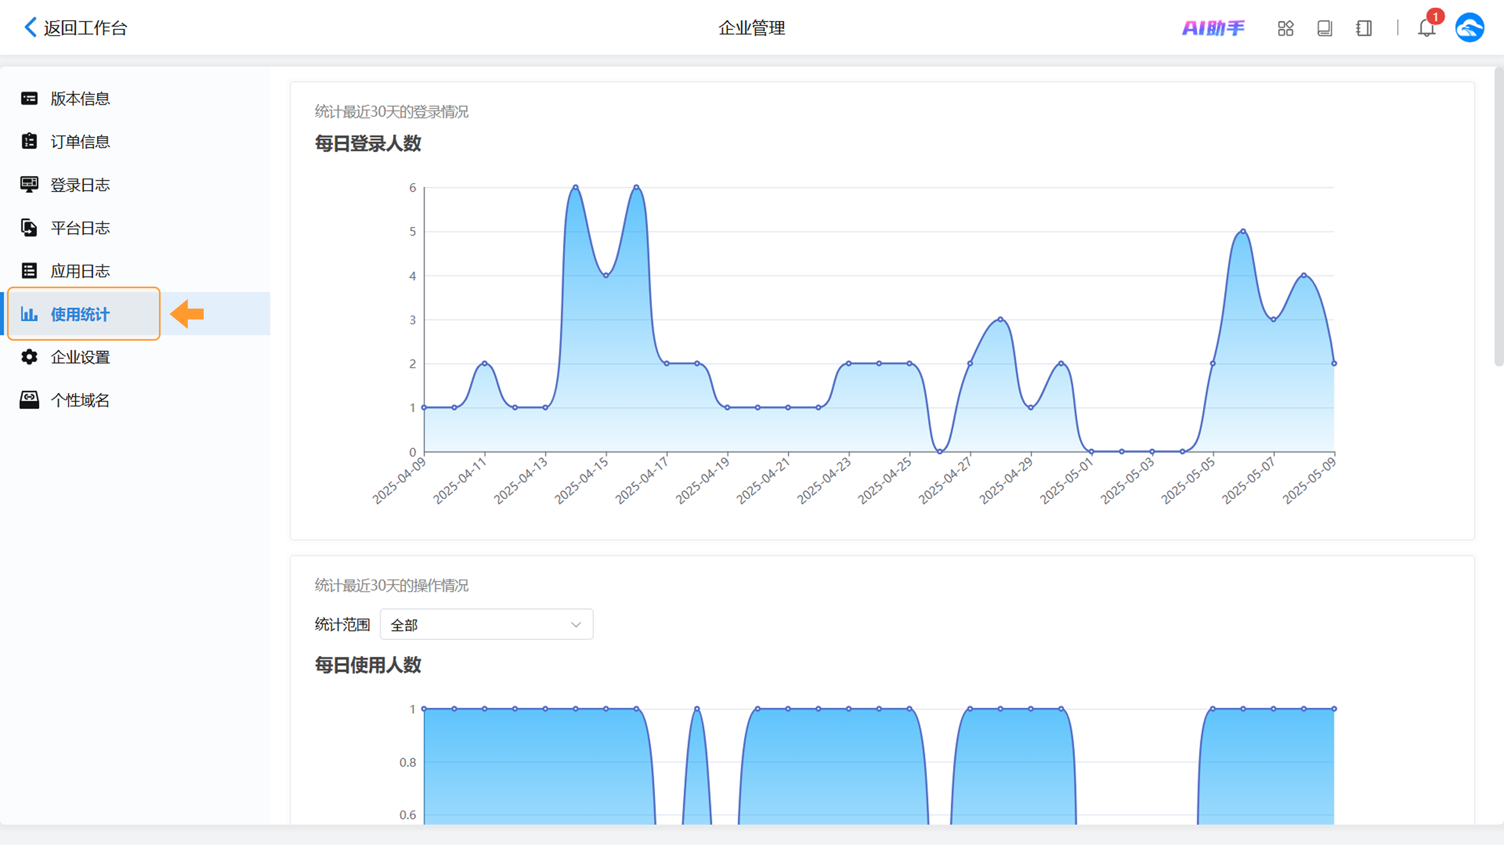Open the 统计范围 dropdown showing 全部
1504x845 pixels.
[486, 625]
